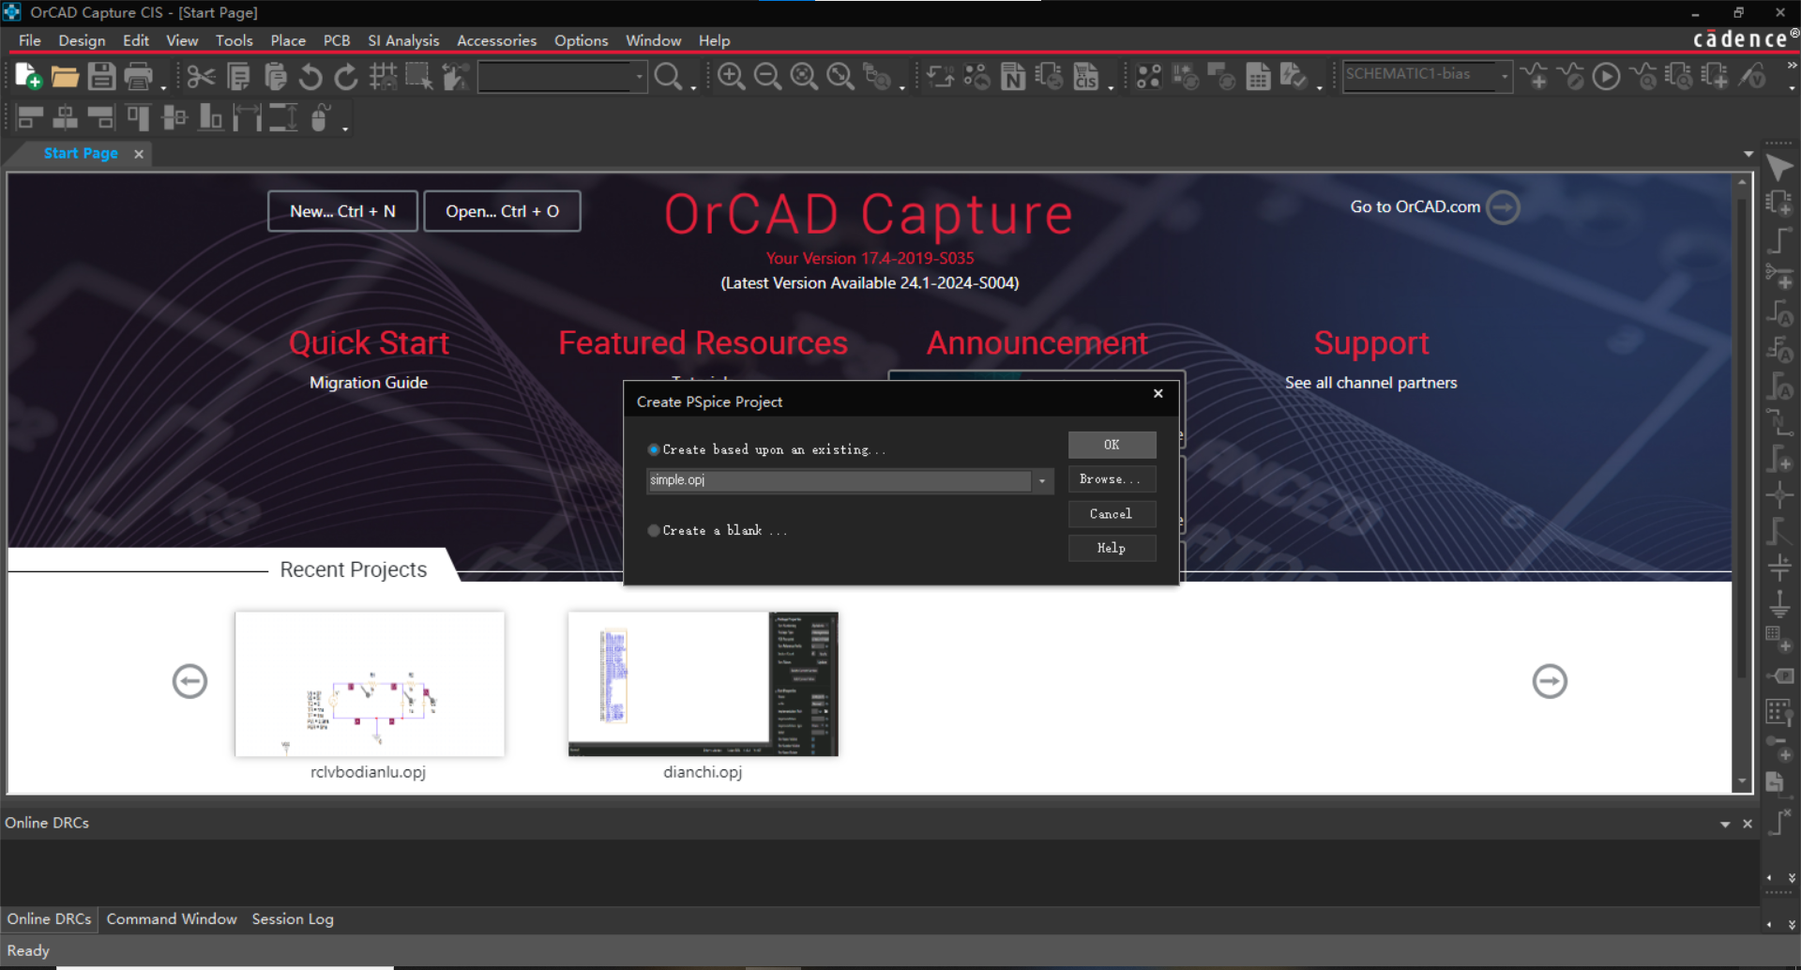Click the Distribute horizontally icon

(248, 117)
